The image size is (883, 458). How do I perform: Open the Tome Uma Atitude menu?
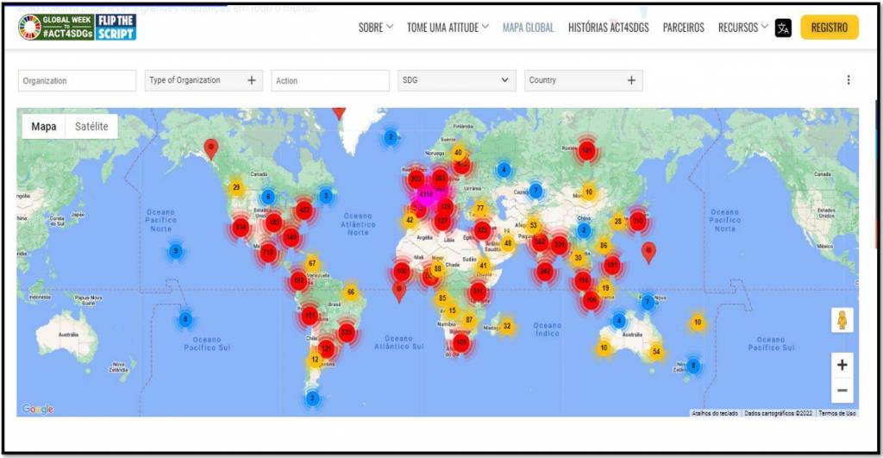coord(448,28)
